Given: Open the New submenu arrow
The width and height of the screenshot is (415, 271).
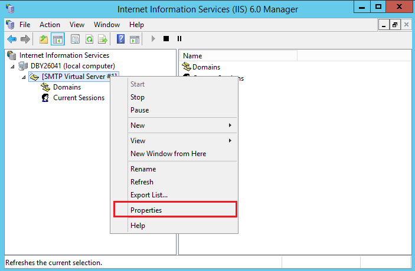Looking at the screenshot, I should [x=230, y=125].
